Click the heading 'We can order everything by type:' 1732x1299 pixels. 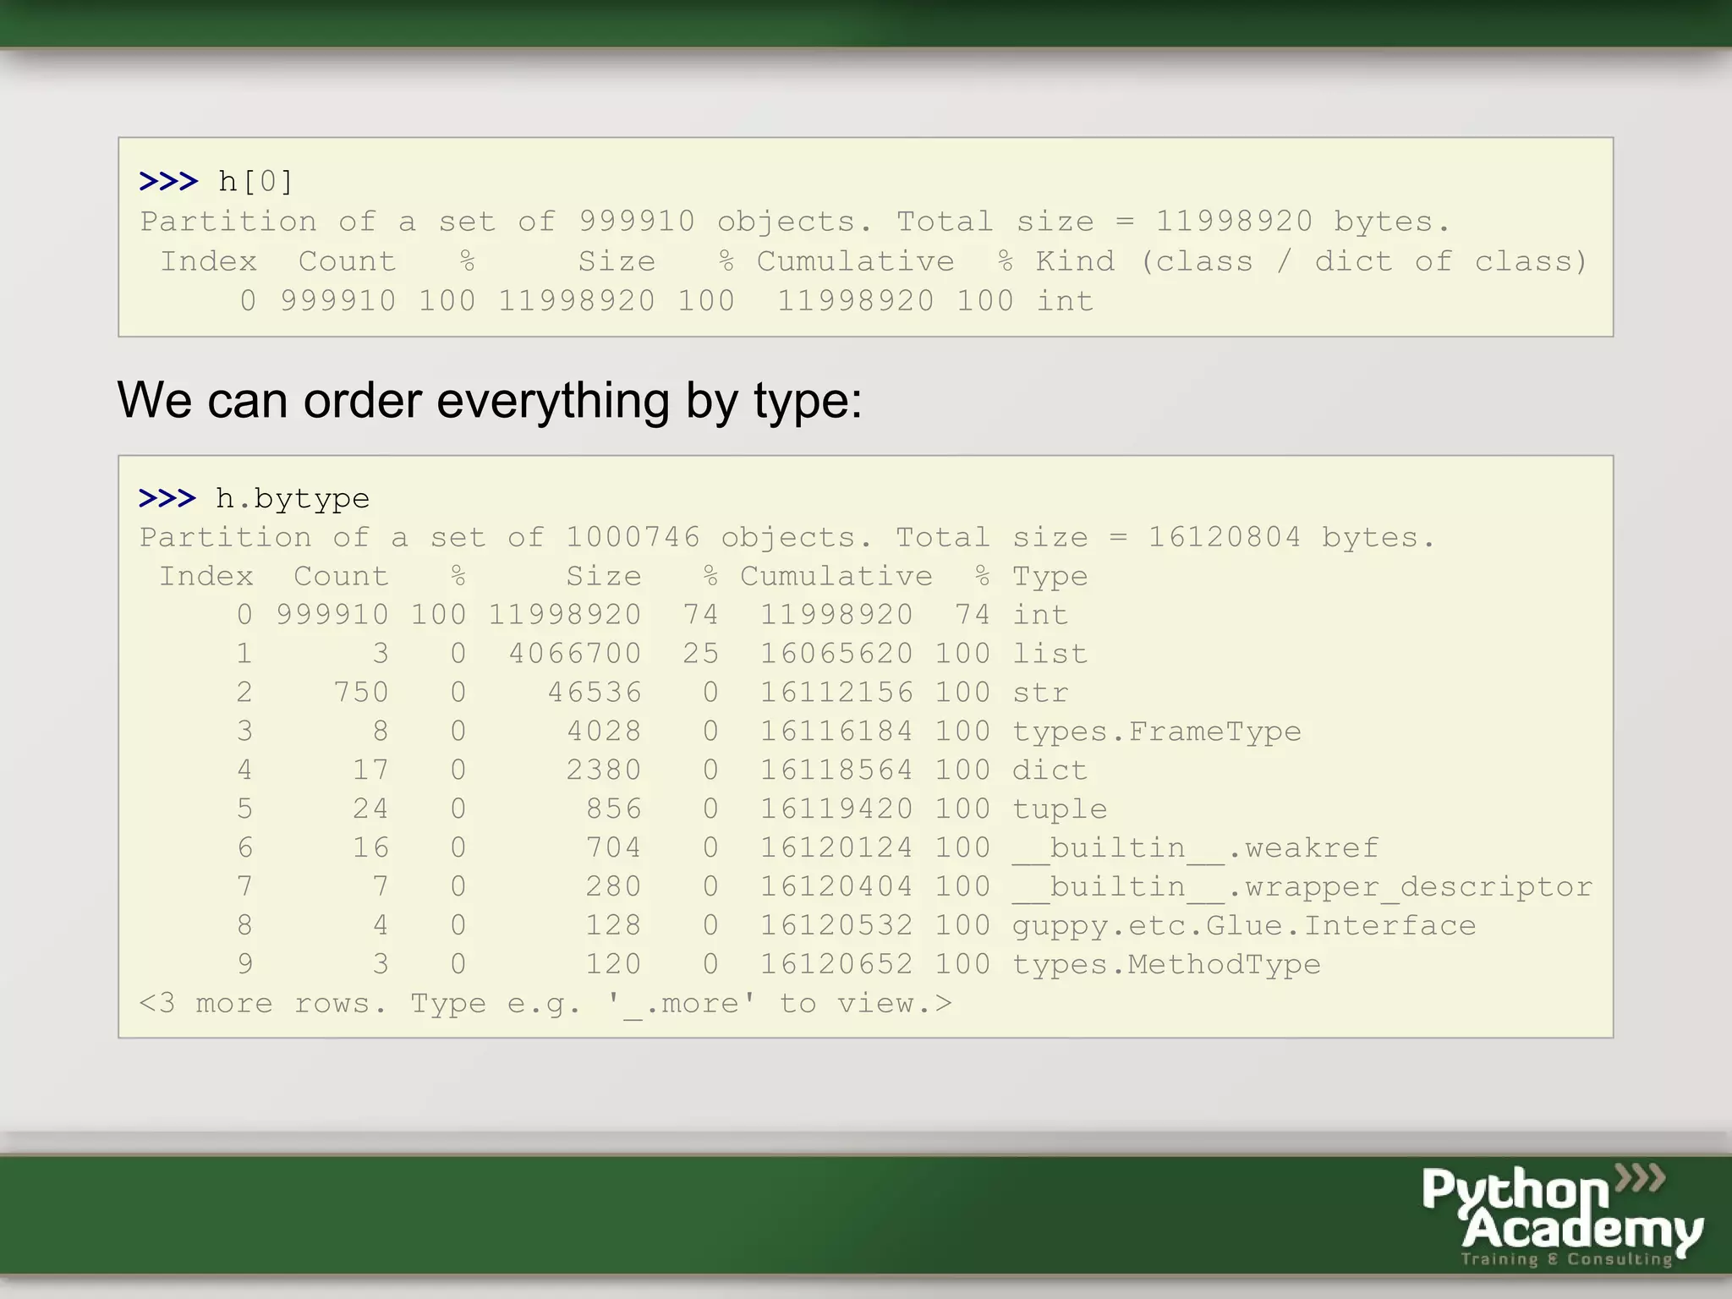tap(490, 400)
